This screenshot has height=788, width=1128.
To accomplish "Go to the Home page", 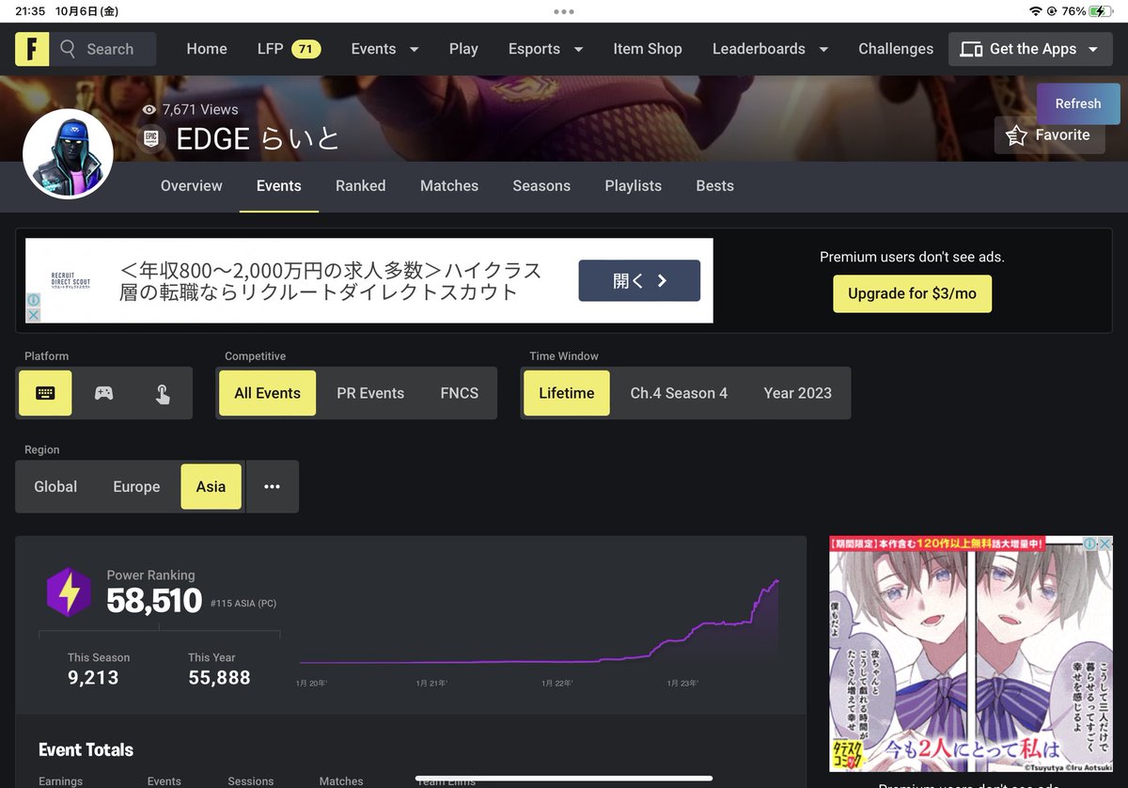I will 207,49.
